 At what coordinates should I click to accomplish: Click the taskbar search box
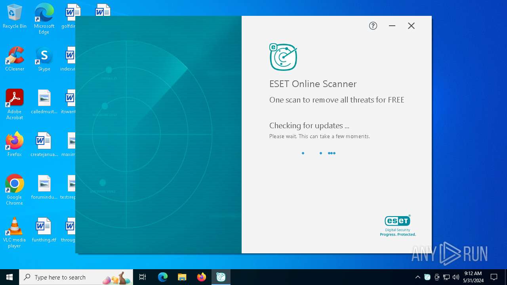click(x=76, y=277)
